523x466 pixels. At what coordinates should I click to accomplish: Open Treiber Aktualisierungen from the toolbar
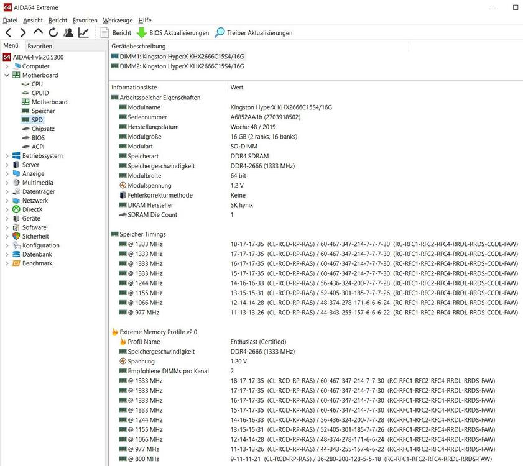(x=254, y=33)
